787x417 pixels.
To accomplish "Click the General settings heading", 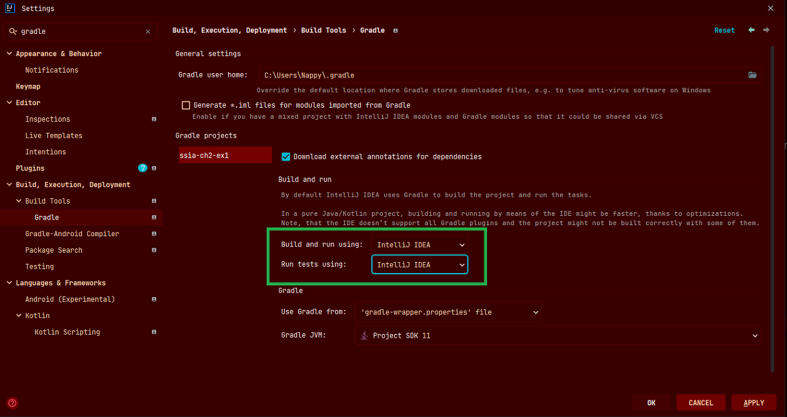I will (x=208, y=54).
